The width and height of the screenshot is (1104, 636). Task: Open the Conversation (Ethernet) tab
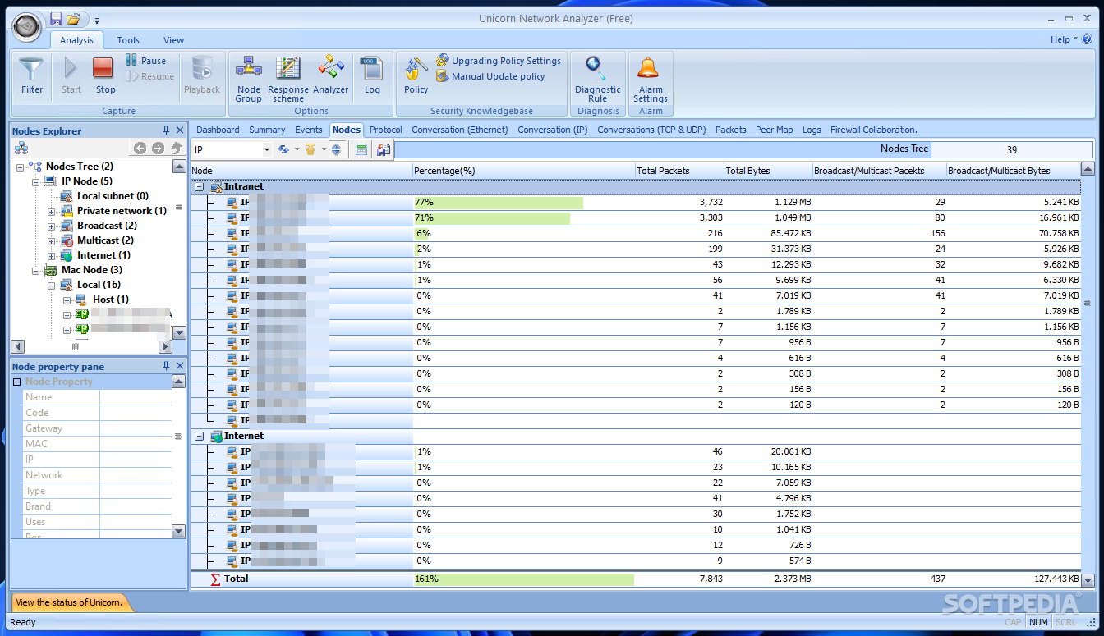click(460, 130)
